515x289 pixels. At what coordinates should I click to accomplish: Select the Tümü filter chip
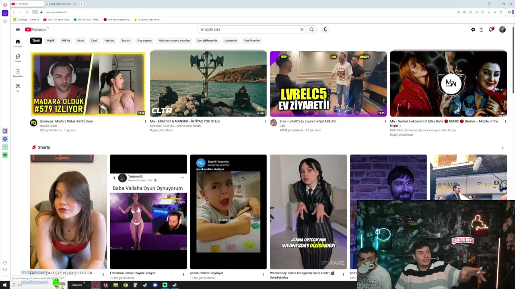[36, 41]
